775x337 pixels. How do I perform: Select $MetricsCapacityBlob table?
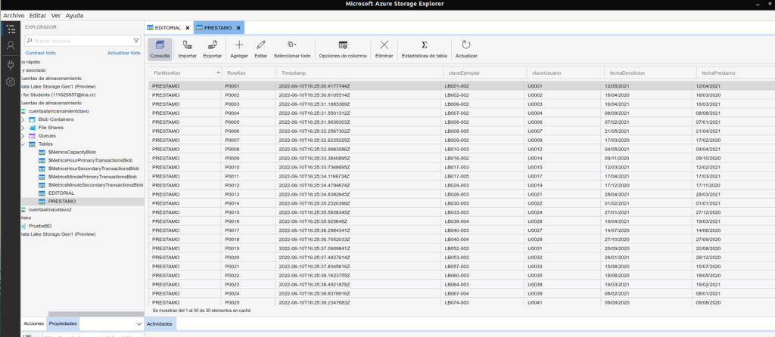pos(70,152)
